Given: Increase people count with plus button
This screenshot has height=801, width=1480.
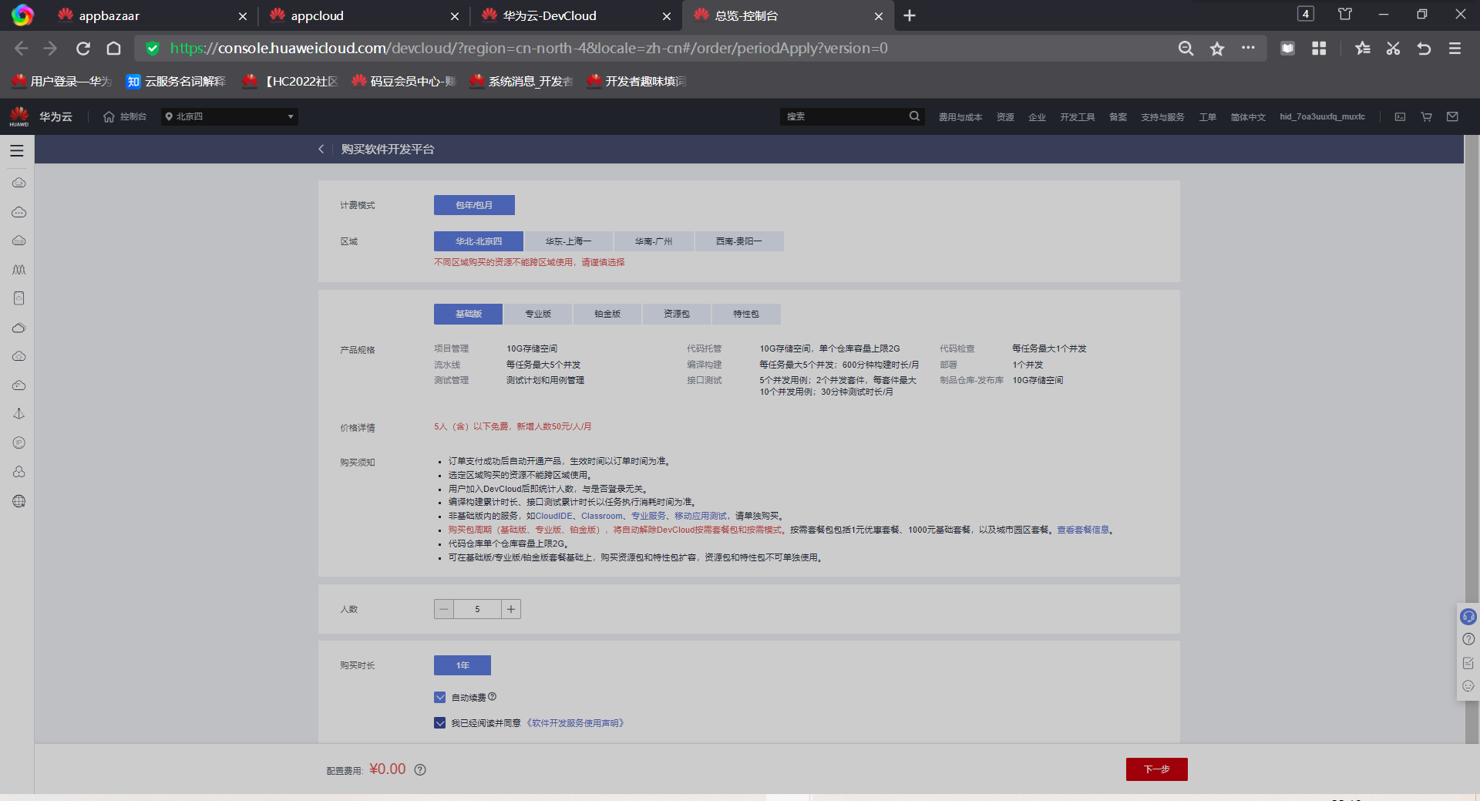Looking at the screenshot, I should click(511, 609).
